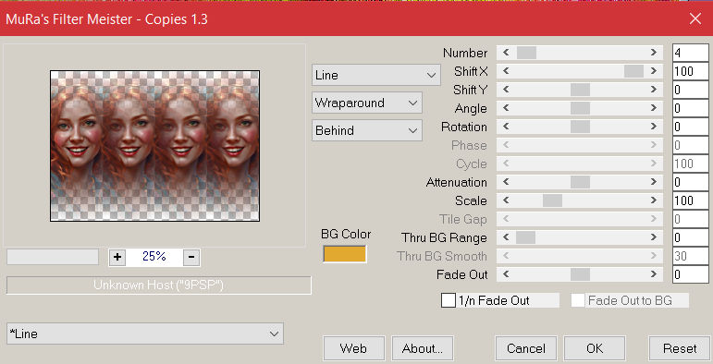Click the Attenuation slider thumb
The image size is (713, 364).
coord(580,182)
